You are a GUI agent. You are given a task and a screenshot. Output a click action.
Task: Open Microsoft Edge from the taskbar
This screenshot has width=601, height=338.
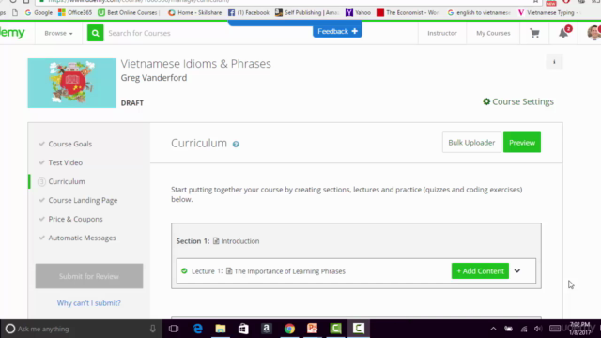pos(198,329)
